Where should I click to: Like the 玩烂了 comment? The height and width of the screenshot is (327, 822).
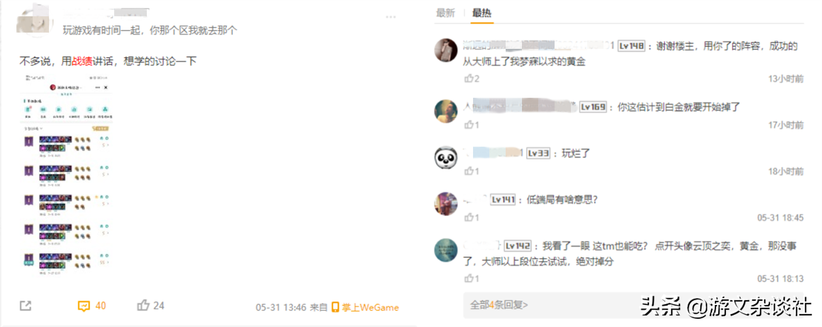pos(471,171)
